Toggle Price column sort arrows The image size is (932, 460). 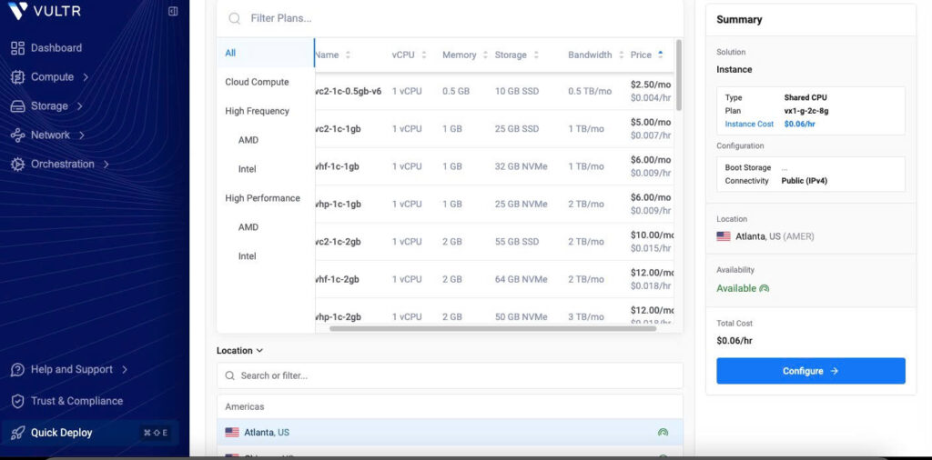[x=661, y=55]
